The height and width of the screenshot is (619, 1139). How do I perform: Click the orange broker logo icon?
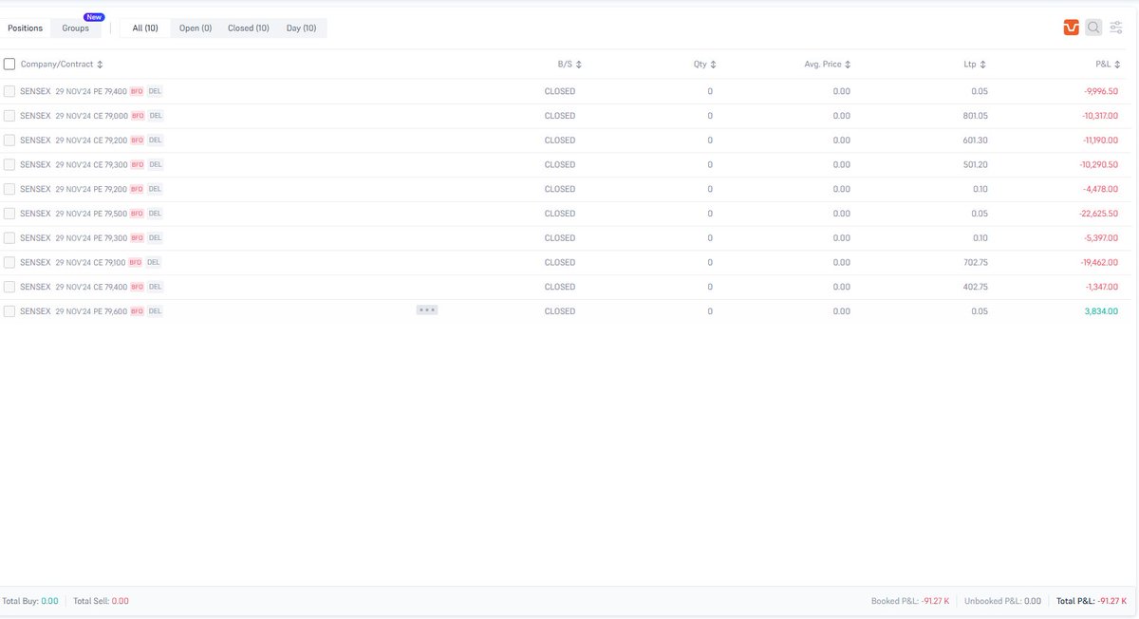point(1071,28)
